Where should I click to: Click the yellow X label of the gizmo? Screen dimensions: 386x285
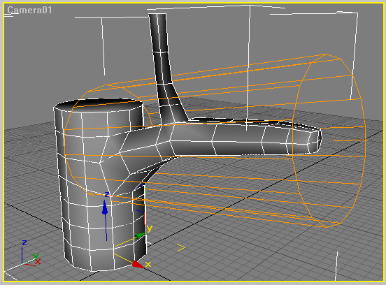pyautogui.click(x=148, y=264)
